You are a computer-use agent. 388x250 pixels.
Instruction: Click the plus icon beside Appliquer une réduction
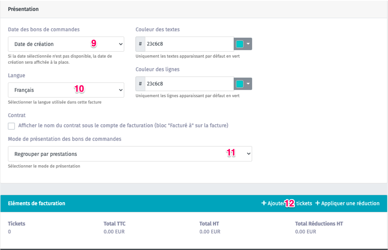[317, 203]
